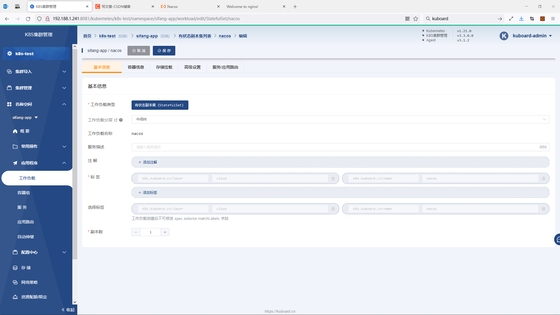Bookmark page with star icon
560x315 pixels.
pos(416,19)
